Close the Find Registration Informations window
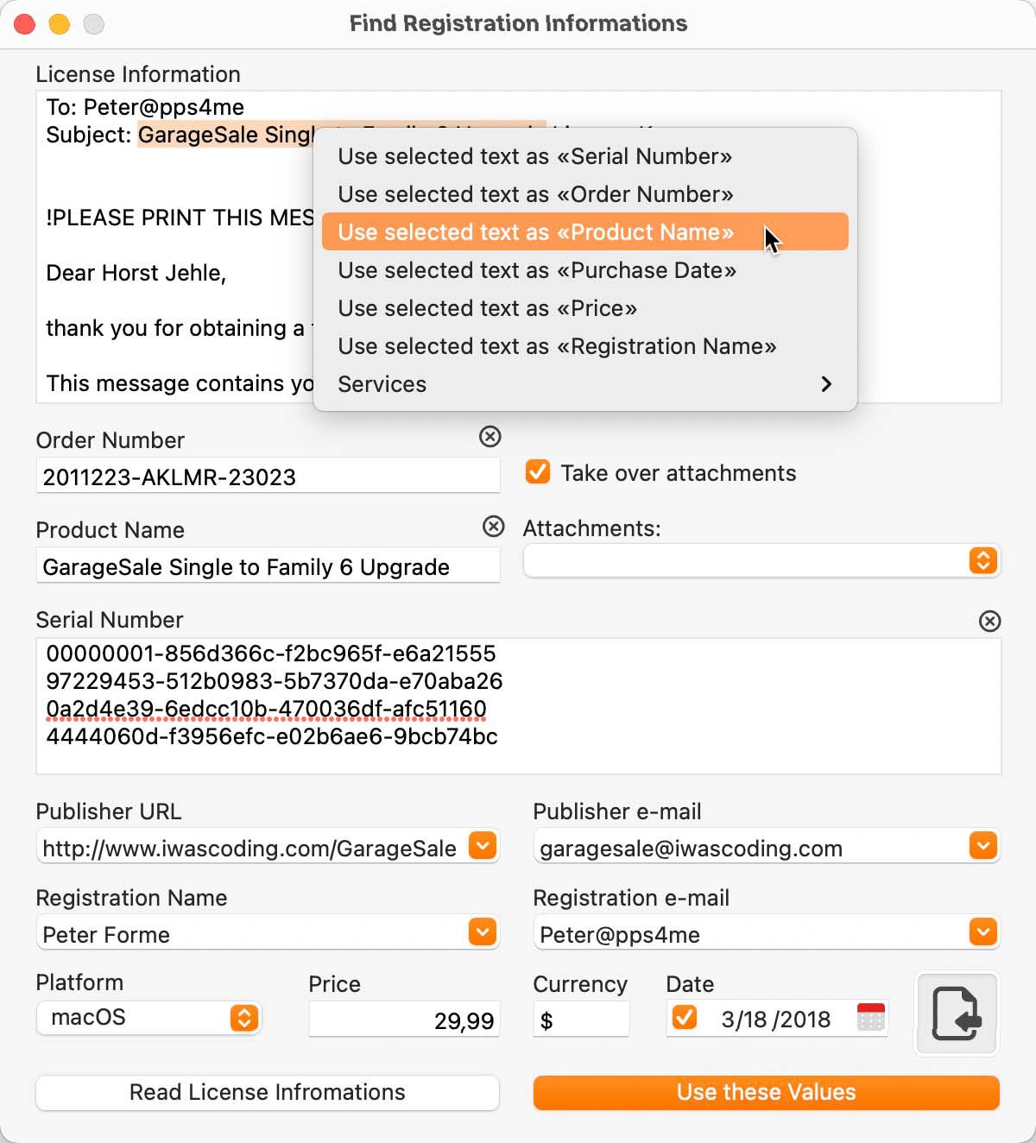Image resolution: width=1036 pixels, height=1143 pixels. (x=25, y=24)
